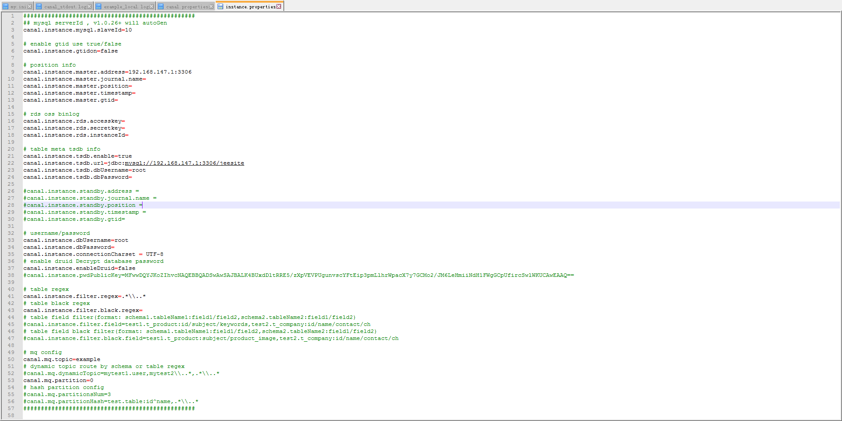Click canal.mq.topic=example line
Screen dimensions: 842x421
(x=62, y=359)
